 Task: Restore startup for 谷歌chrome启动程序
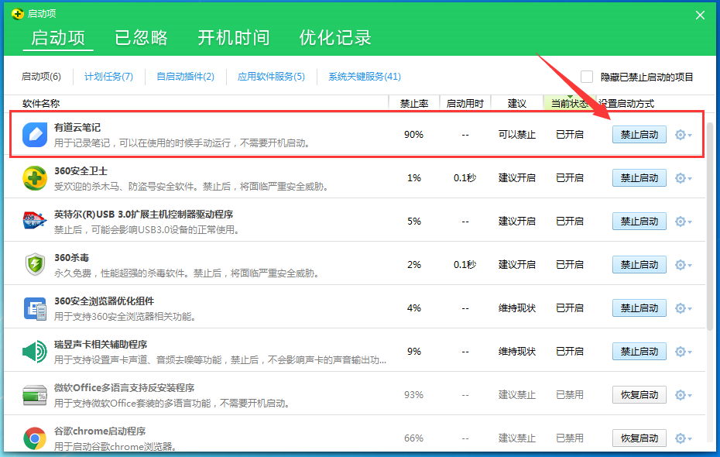point(639,438)
